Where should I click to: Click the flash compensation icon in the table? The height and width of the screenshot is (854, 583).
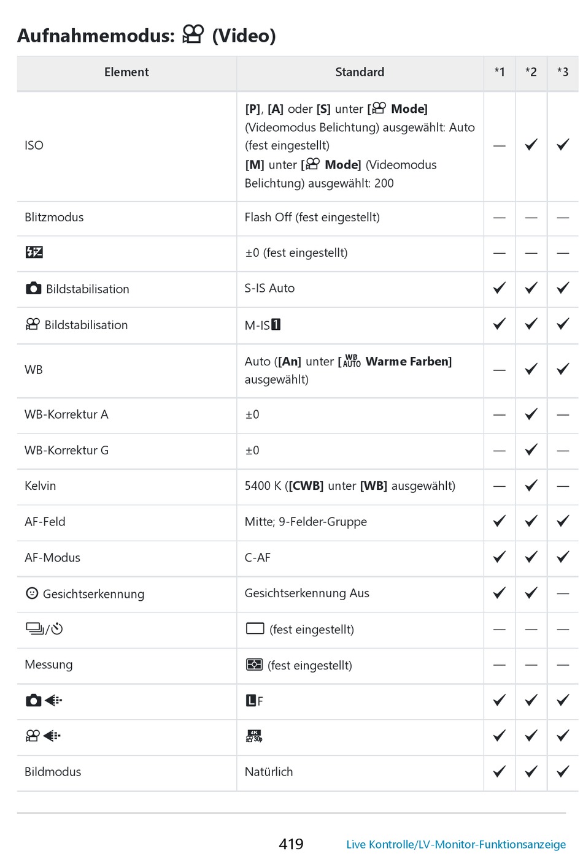point(34,252)
